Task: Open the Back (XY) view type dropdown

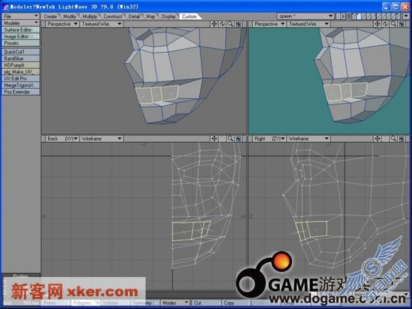Action: [x=63, y=139]
